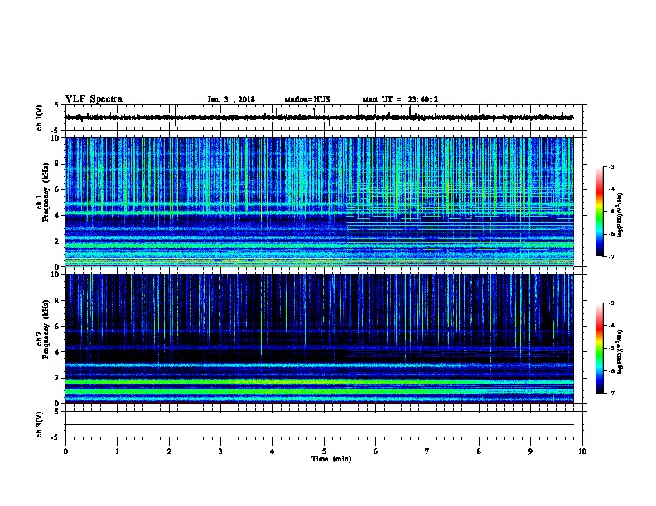Click time axis tick label "5"

coord(324,451)
